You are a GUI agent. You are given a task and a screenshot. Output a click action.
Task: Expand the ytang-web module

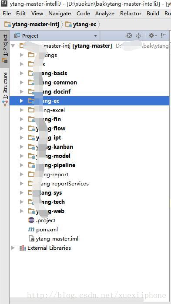(22, 211)
